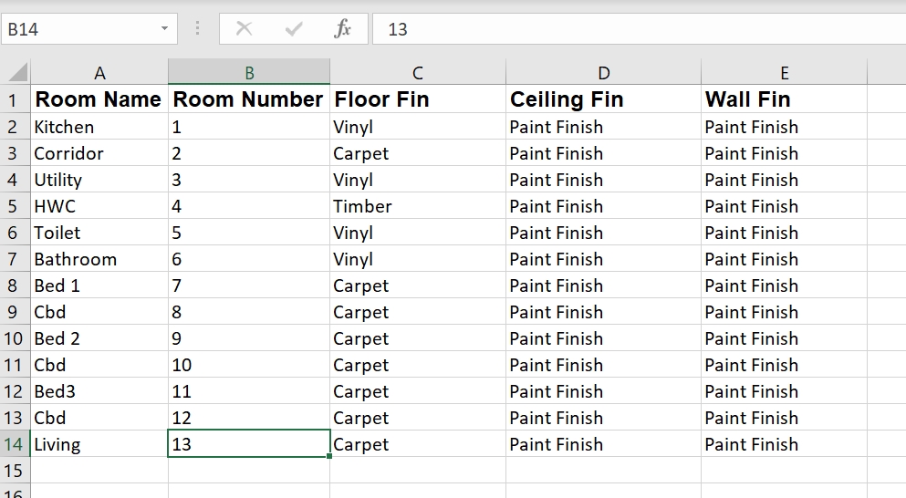Select column C header

(x=418, y=73)
